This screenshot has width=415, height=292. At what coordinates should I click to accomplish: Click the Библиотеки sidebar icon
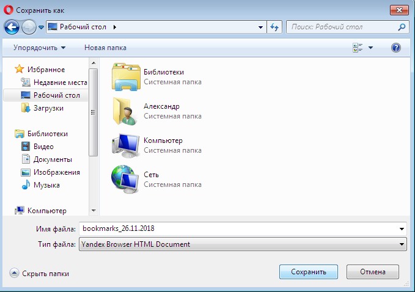20,134
